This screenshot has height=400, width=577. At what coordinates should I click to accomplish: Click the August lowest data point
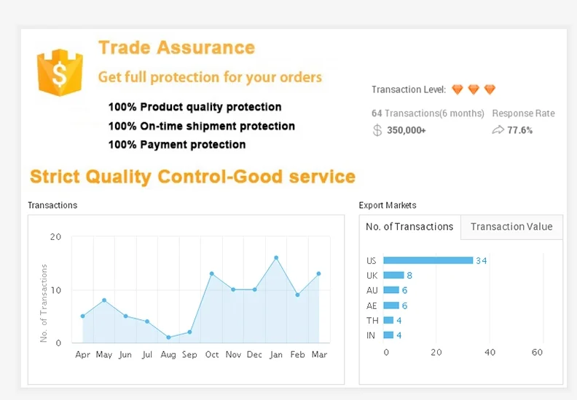(x=168, y=337)
